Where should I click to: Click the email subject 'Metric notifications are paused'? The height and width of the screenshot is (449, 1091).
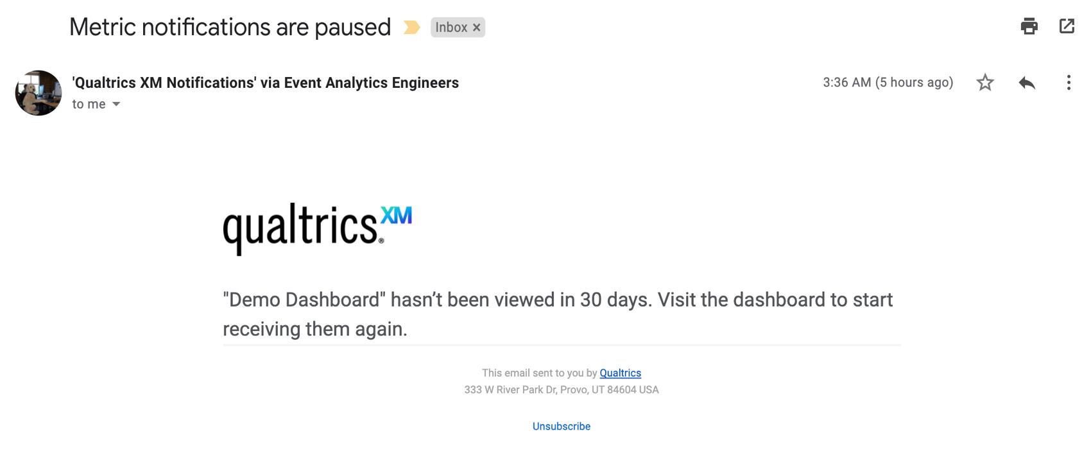tap(230, 26)
